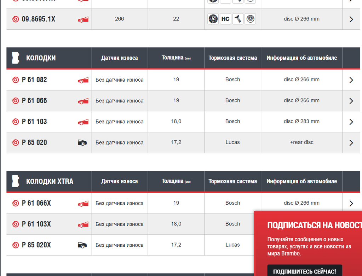362x276 pixels.
Task: Click Brembo logo icon beside P 61 066X
Action: coord(16,203)
